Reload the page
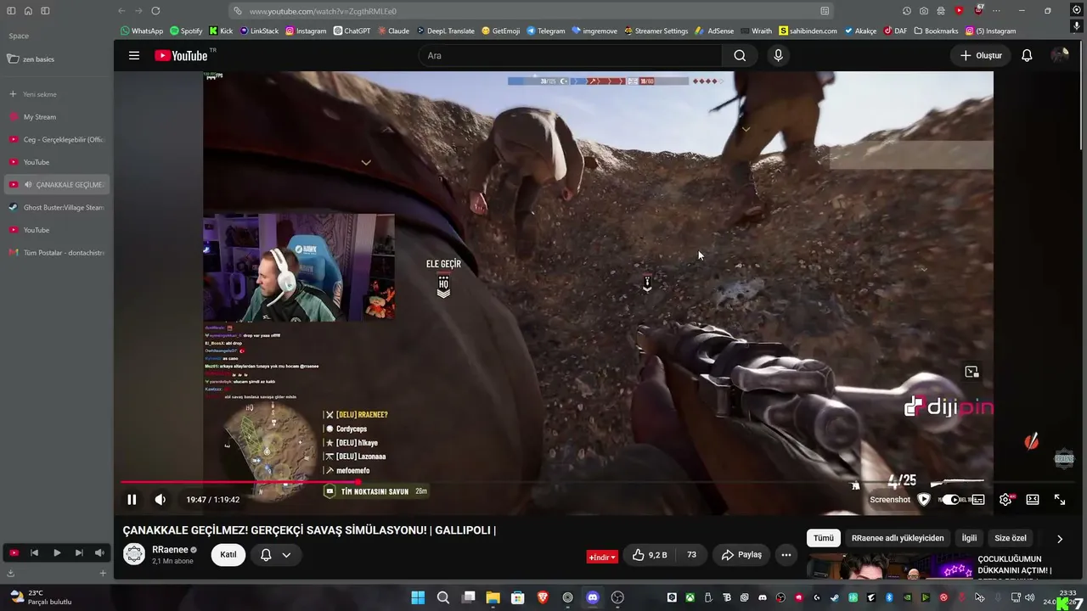This screenshot has height=611, width=1087. tap(155, 11)
